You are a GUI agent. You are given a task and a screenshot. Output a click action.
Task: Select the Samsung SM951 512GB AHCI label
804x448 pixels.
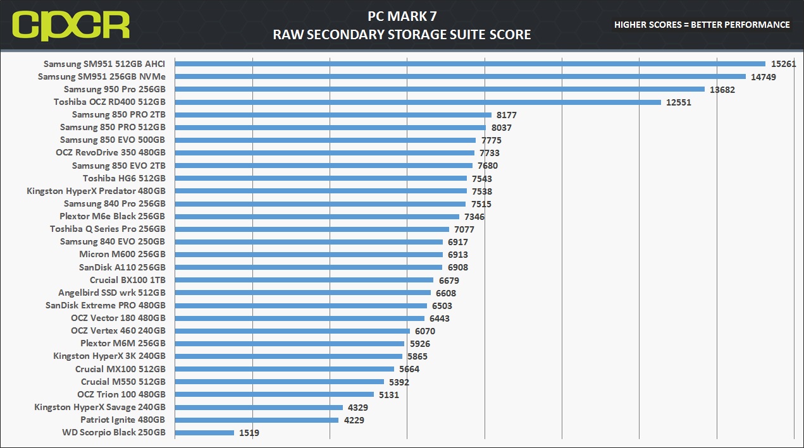(104, 64)
